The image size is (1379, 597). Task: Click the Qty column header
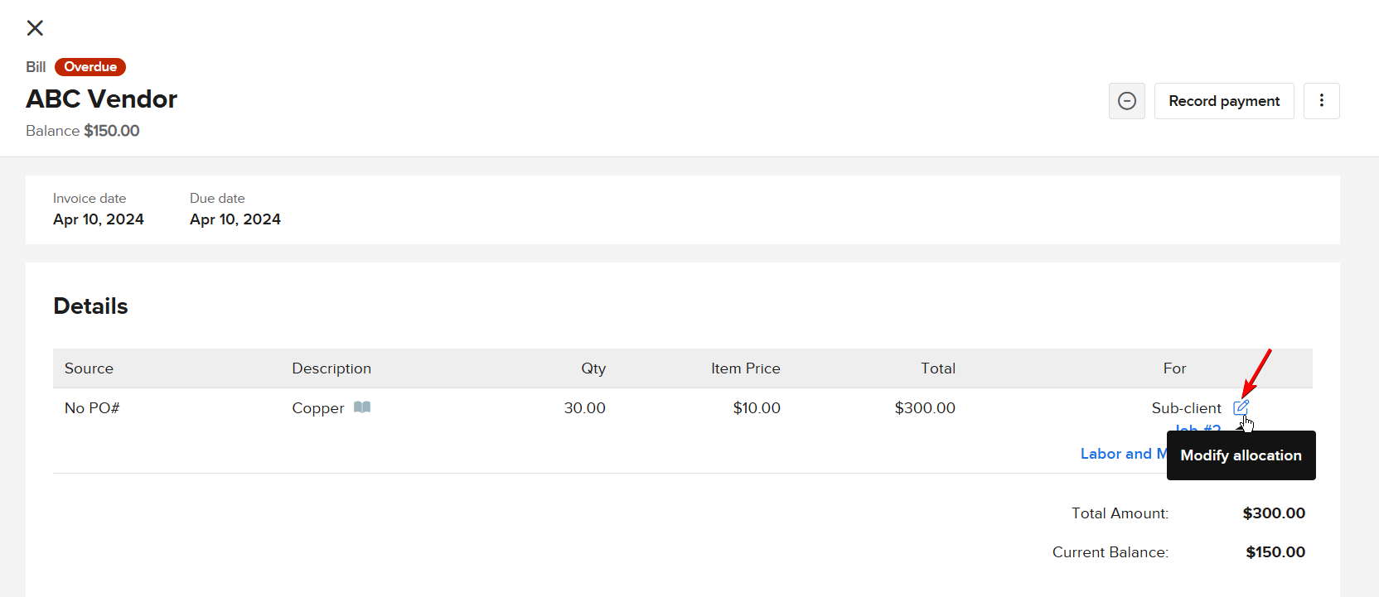[593, 368]
